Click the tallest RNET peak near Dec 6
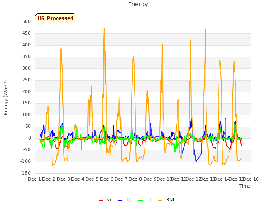 104,28
